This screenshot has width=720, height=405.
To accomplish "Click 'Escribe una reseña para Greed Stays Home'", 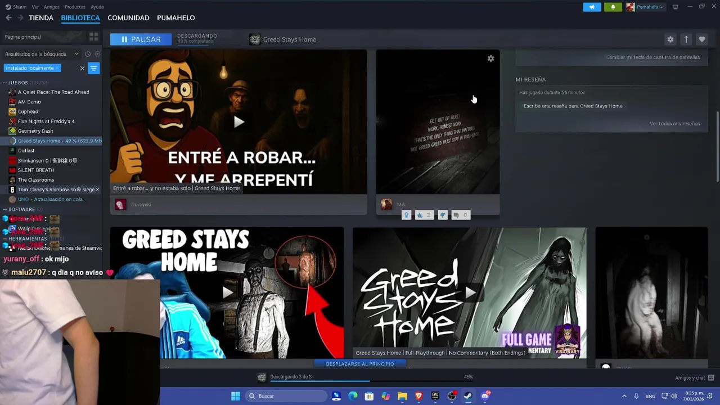I will tap(573, 106).
